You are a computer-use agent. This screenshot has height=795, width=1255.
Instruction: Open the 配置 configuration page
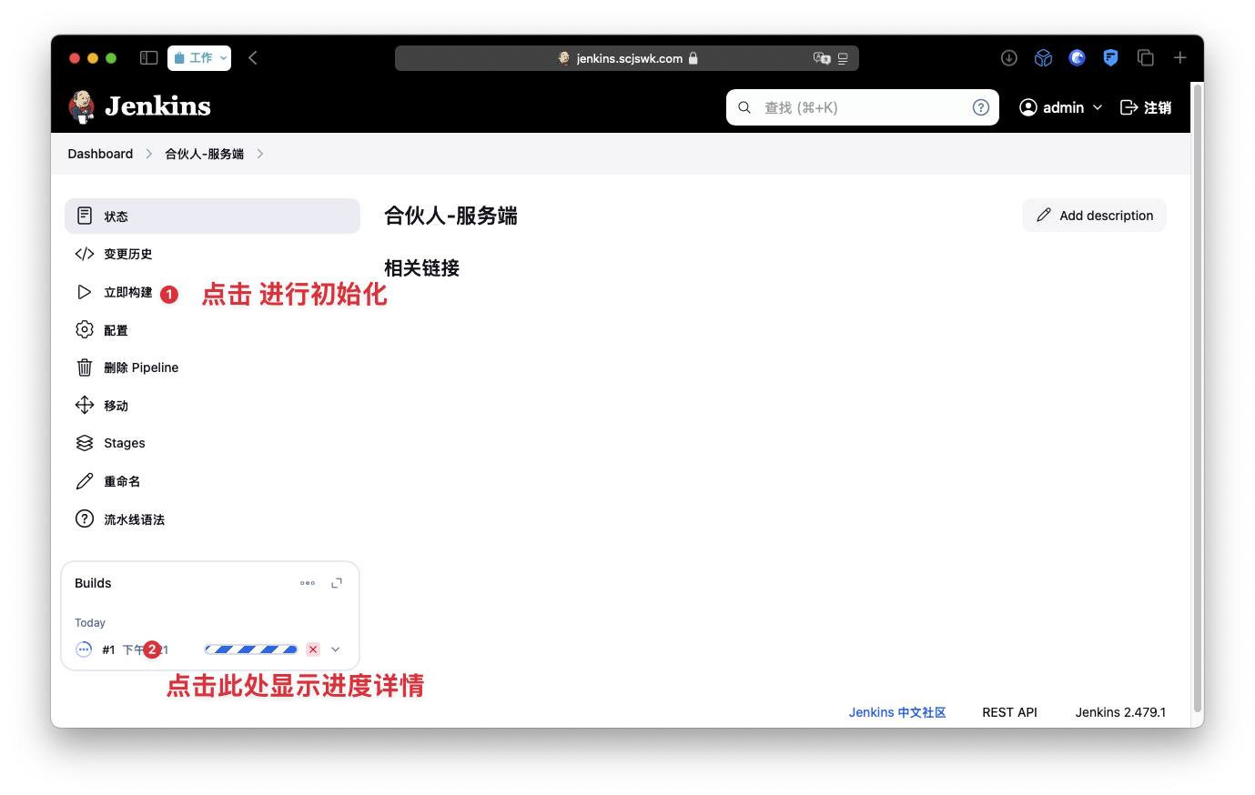212,330
